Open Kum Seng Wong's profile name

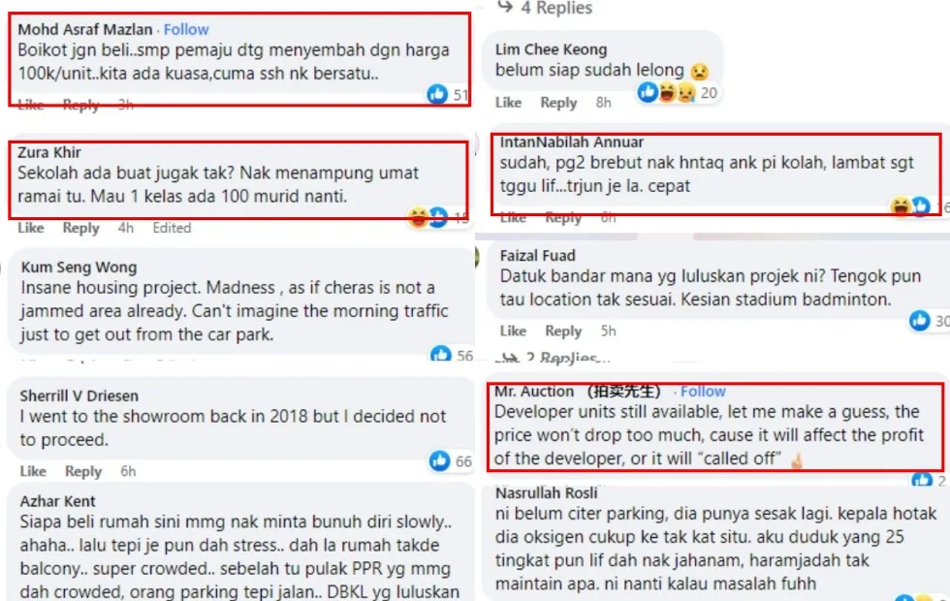(79, 268)
